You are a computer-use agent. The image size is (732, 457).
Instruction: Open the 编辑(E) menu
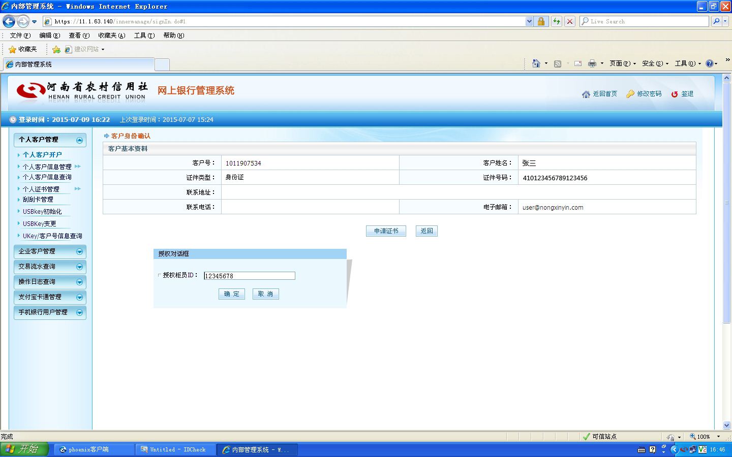(49, 35)
